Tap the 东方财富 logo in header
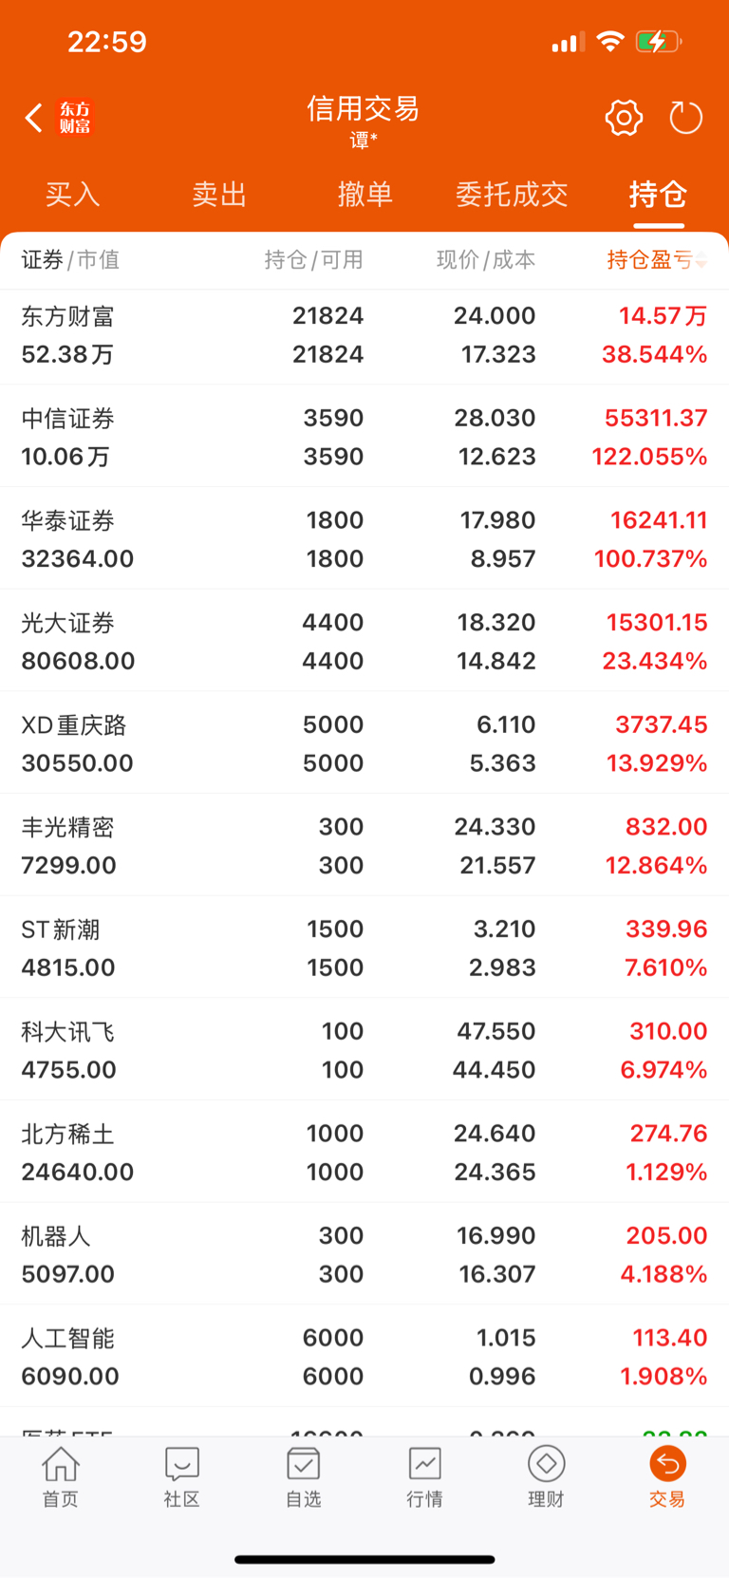Image resolution: width=729 pixels, height=1578 pixels. tap(75, 118)
